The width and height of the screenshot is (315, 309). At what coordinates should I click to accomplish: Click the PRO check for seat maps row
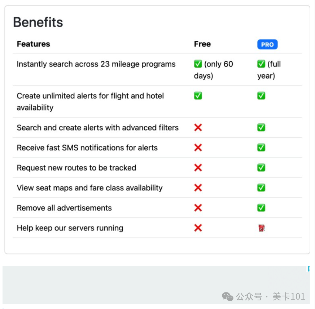(261, 188)
